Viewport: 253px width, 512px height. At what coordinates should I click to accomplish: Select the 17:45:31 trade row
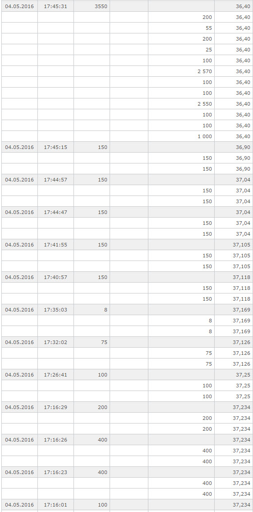click(127, 6)
